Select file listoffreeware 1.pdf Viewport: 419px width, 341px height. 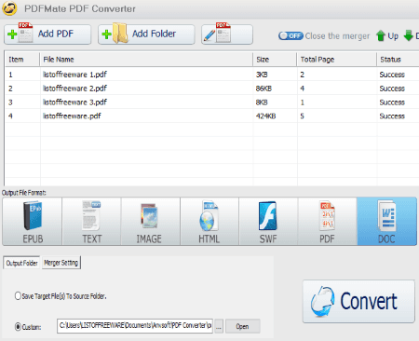point(74,75)
